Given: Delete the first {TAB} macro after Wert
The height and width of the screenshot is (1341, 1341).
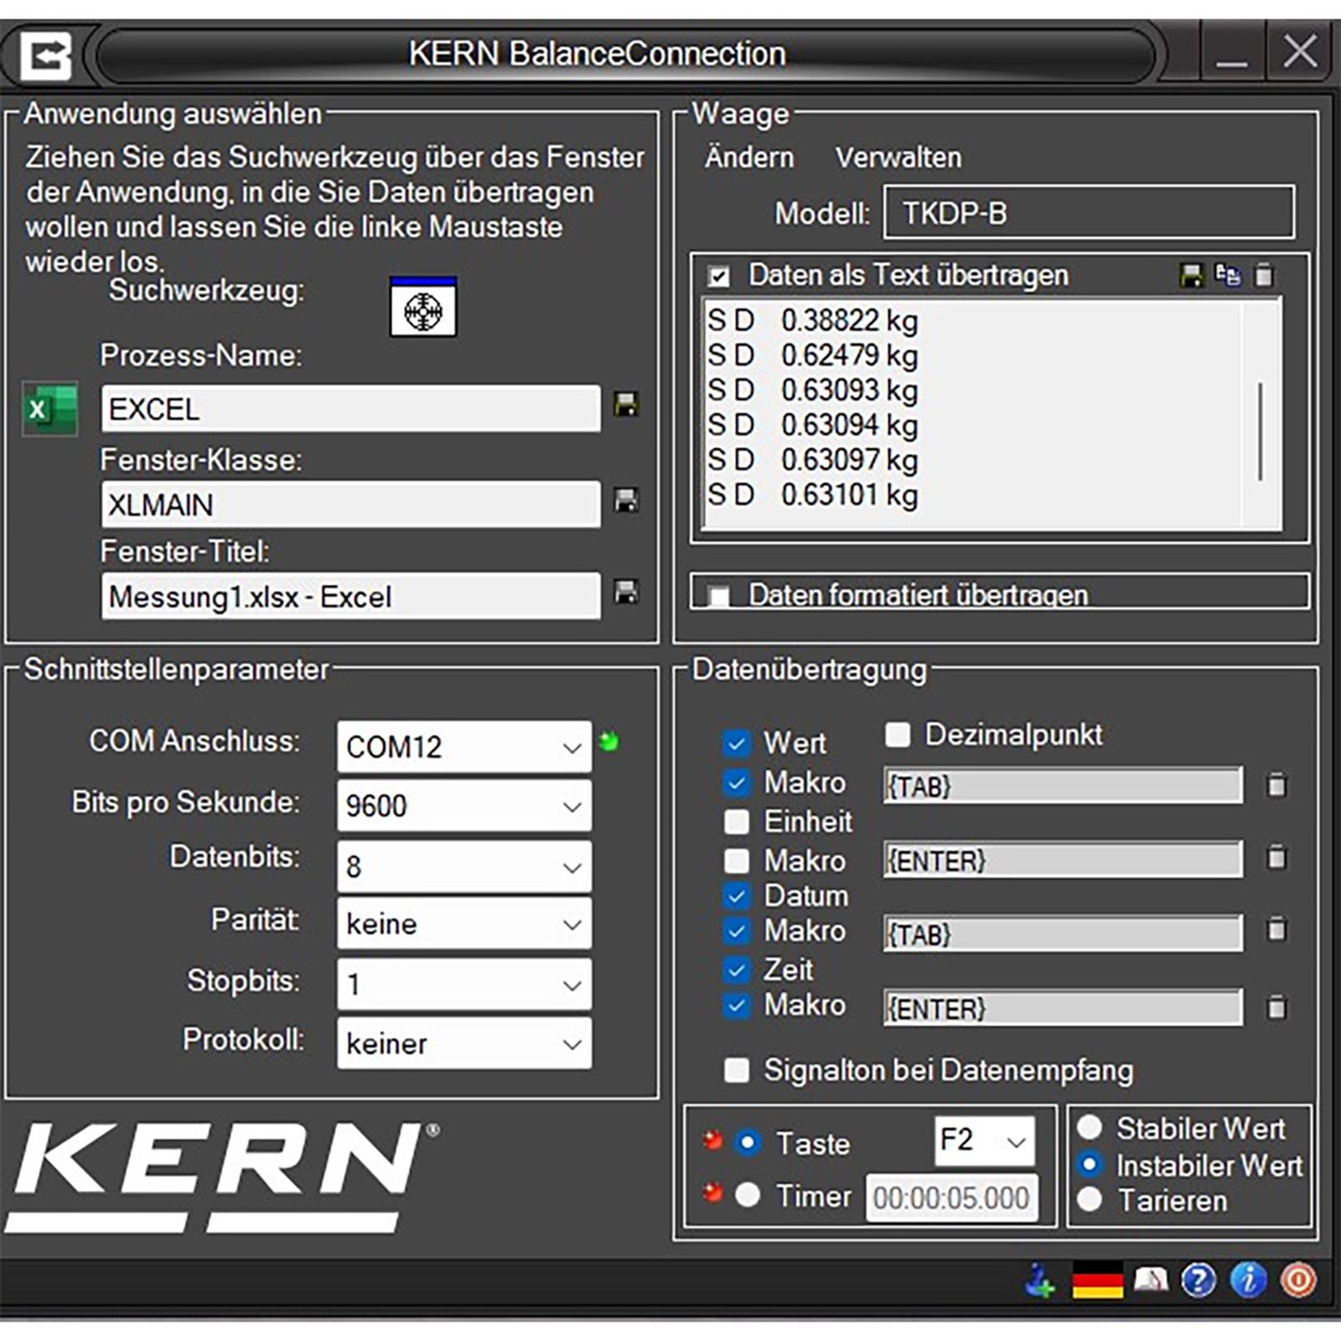Looking at the screenshot, I should 1276,785.
